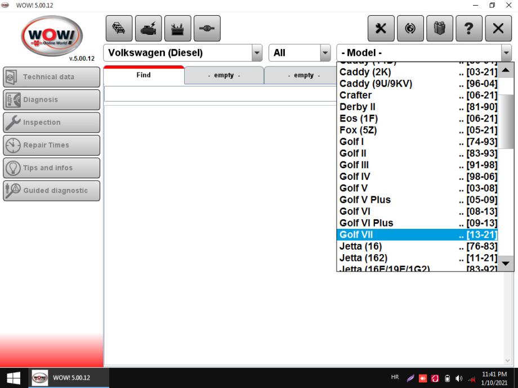
Task: Select Caddy (2K) model
Action: (418, 72)
